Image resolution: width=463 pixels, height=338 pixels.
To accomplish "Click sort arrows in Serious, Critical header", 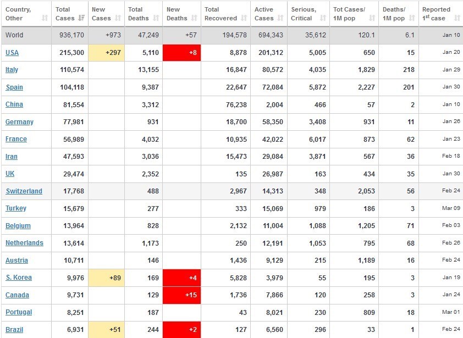I will point(322,18).
